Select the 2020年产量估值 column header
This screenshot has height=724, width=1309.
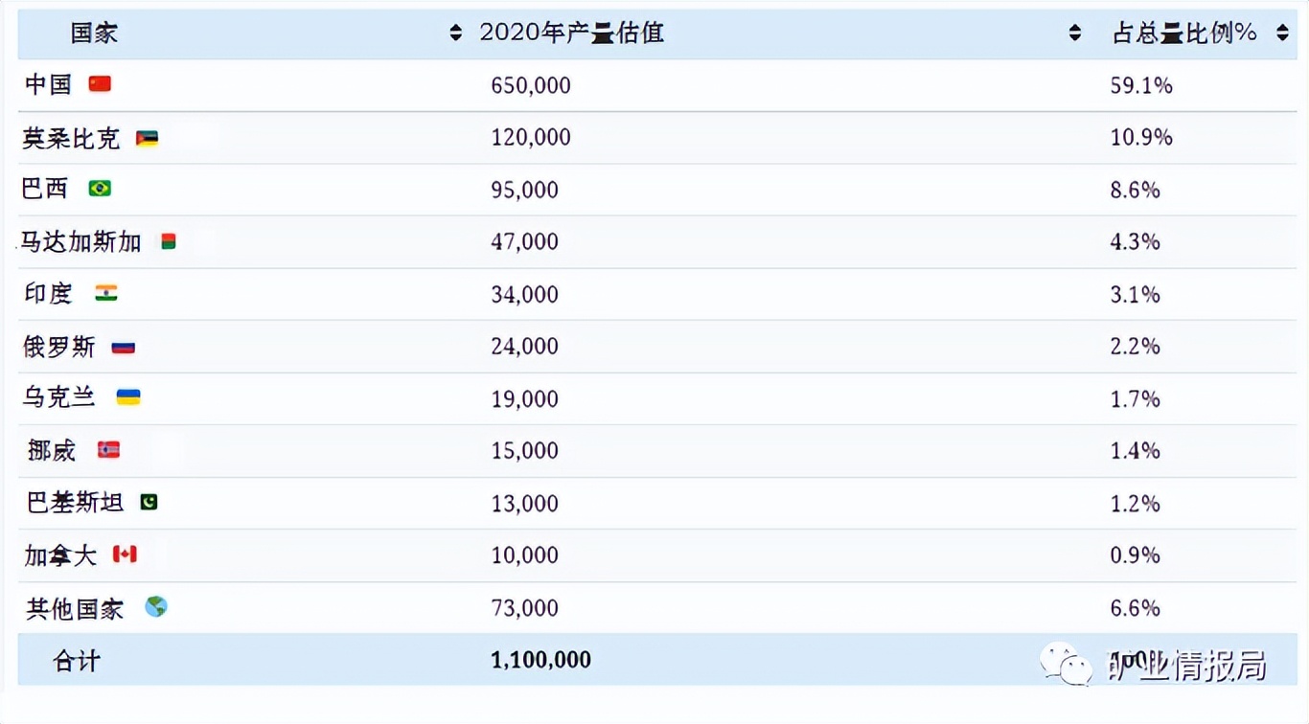[572, 34]
